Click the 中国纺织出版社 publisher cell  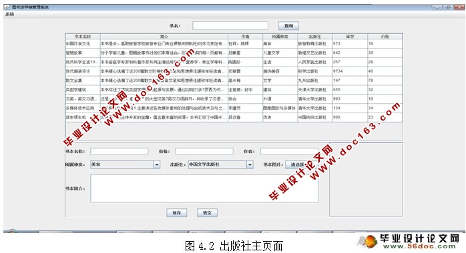315,117
